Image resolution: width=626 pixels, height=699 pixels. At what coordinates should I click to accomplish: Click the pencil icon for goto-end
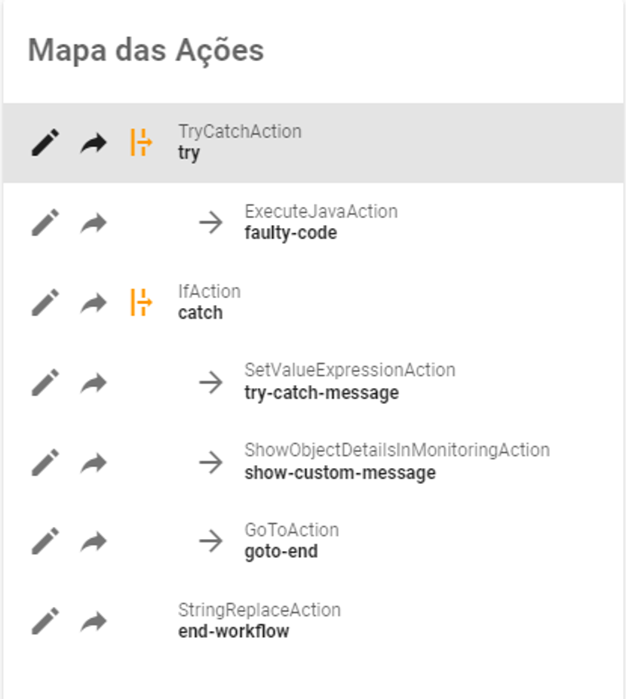(45, 541)
